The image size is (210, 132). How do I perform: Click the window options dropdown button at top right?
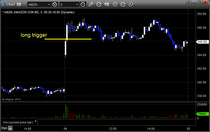click(x=188, y=2)
